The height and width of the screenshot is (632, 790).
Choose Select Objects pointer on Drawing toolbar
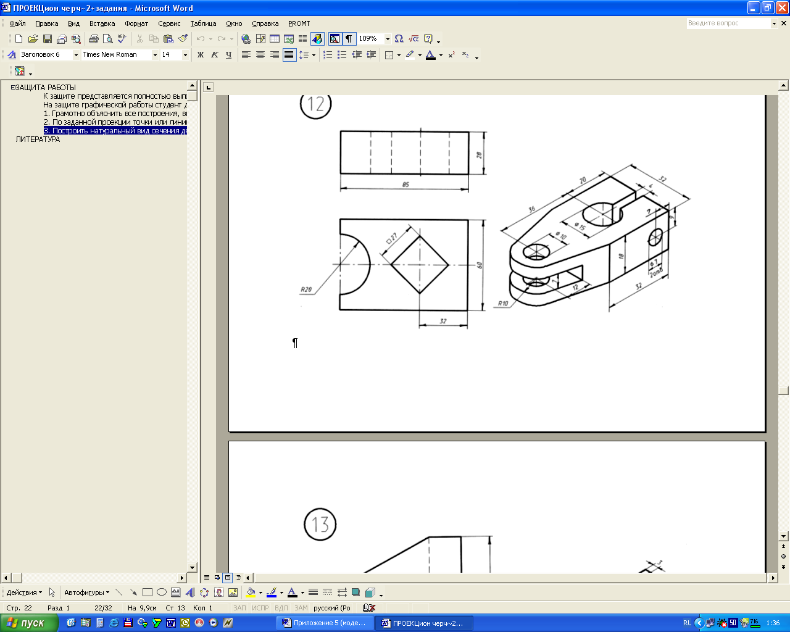(52, 592)
